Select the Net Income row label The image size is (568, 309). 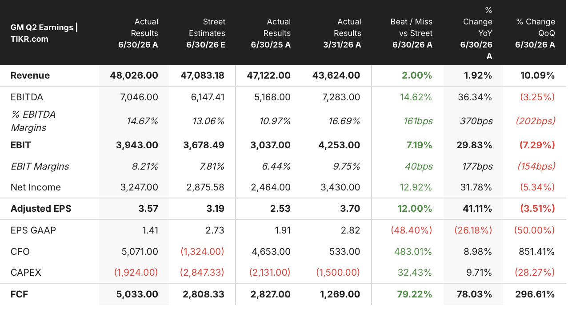(36, 187)
